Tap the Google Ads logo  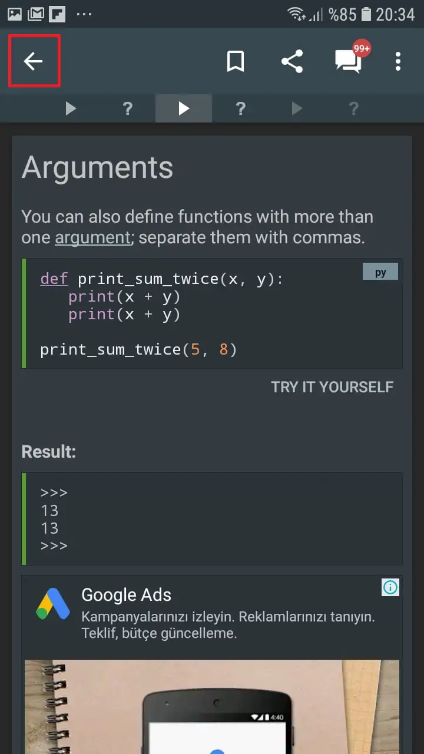point(53,604)
